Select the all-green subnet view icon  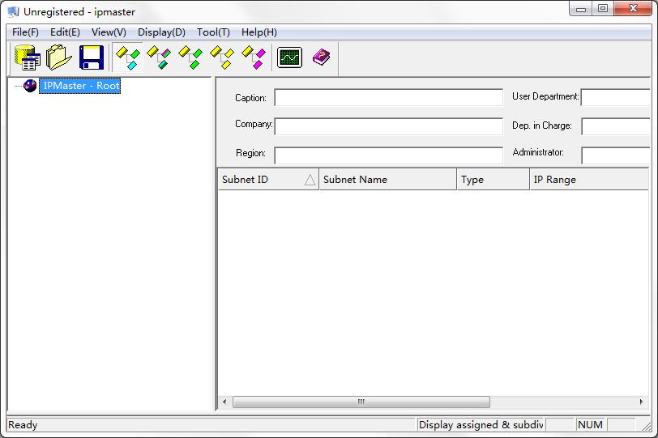coord(190,57)
